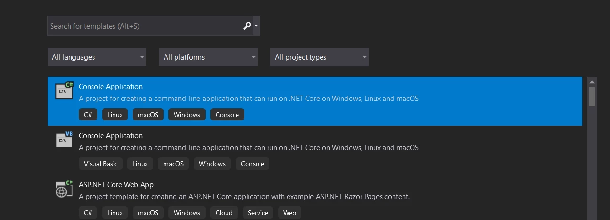Image resolution: width=610 pixels, height=220 pixels.
Task: Click the Cloud tag on ASP.NET template
Action: 224,213
